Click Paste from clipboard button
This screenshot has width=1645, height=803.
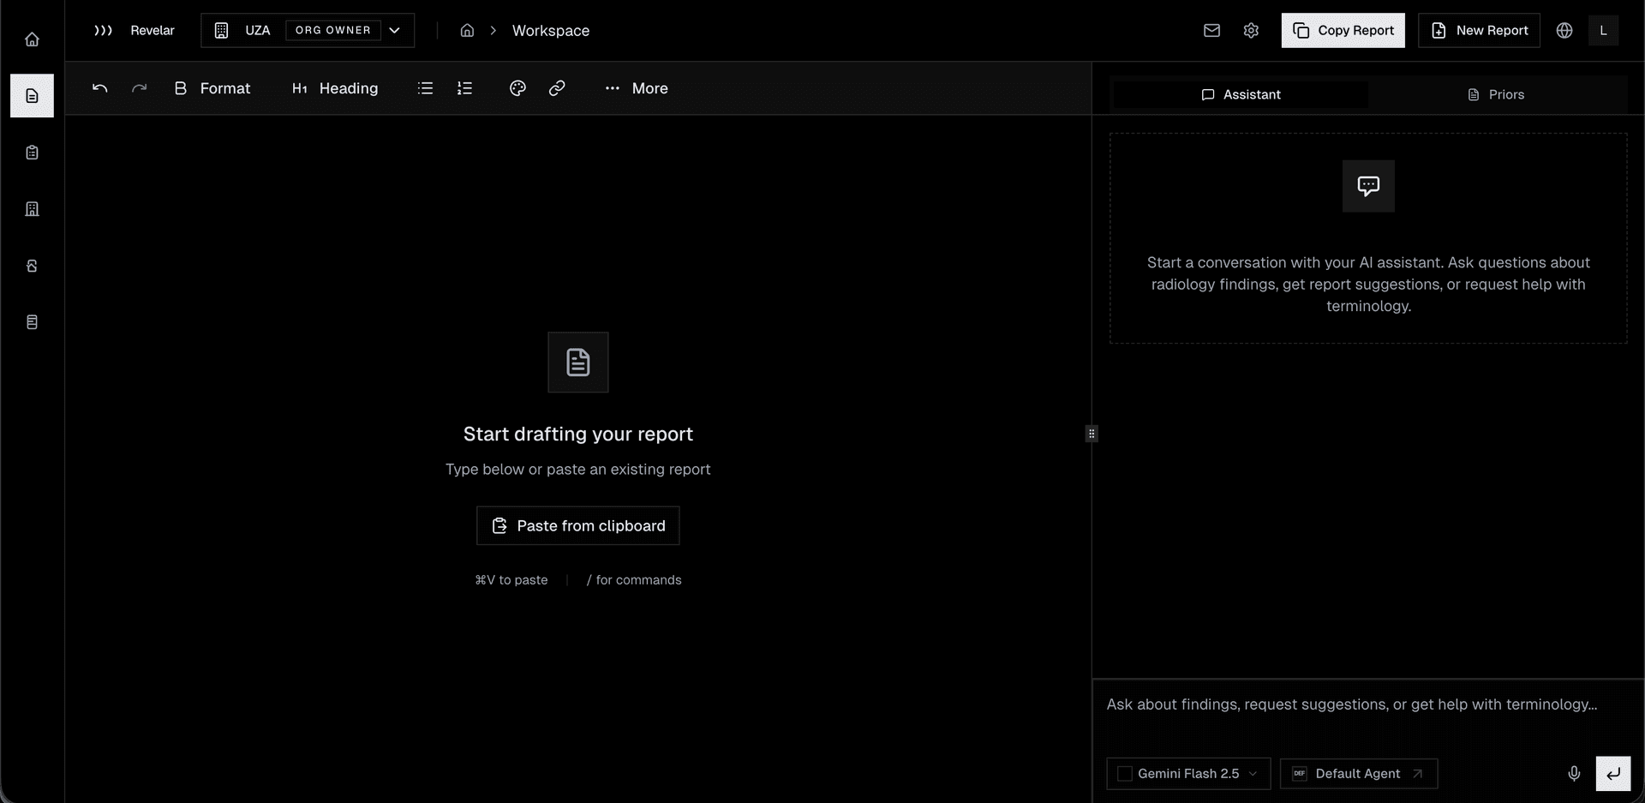point(578,525)
